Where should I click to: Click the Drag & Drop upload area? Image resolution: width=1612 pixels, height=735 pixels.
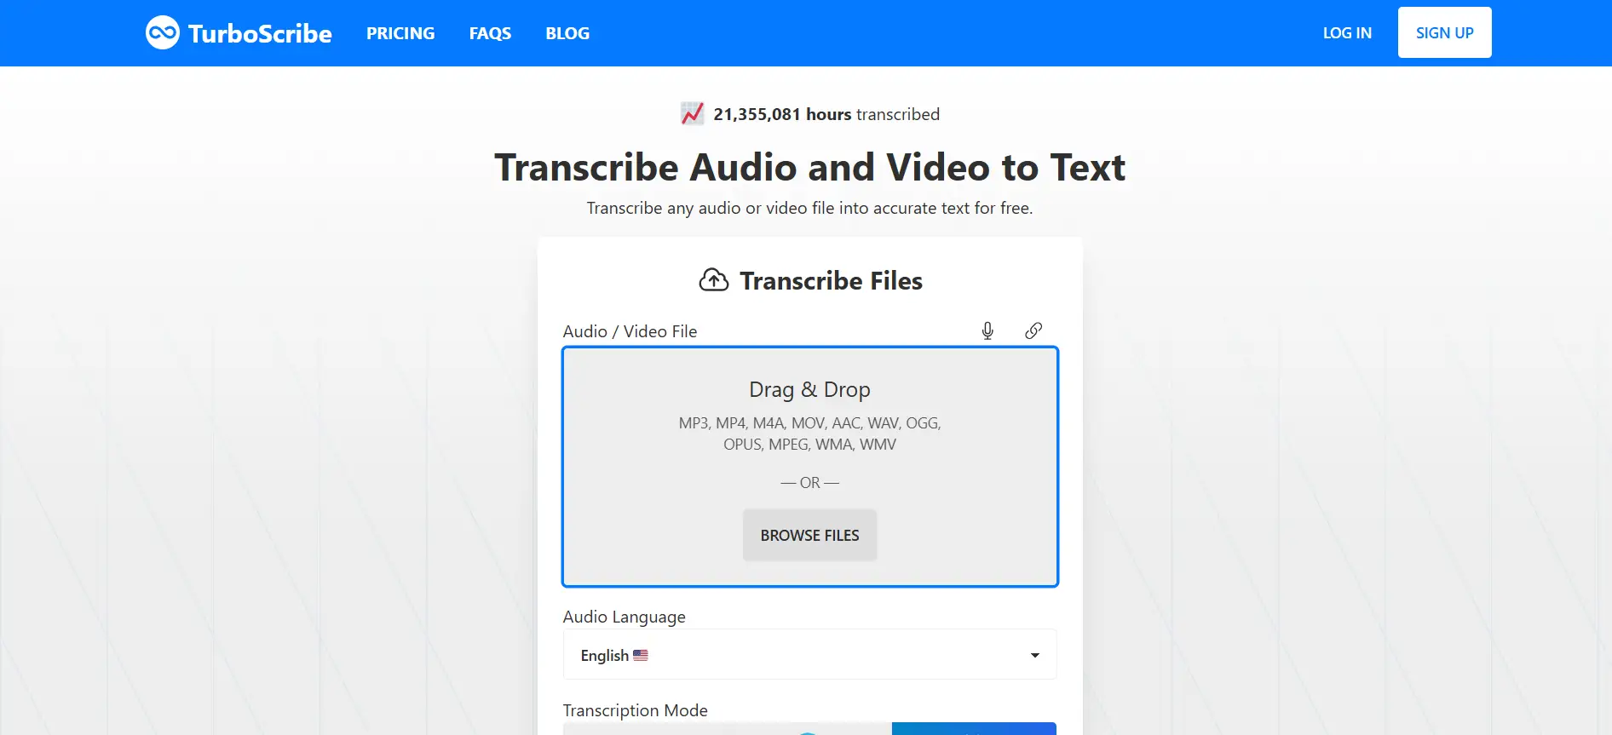point(809,467)
